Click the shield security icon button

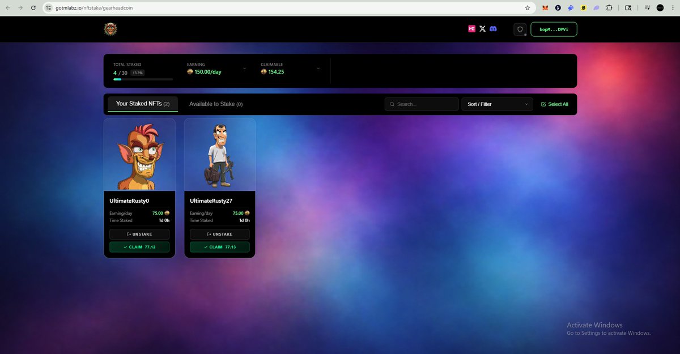(x=520, y=29)
